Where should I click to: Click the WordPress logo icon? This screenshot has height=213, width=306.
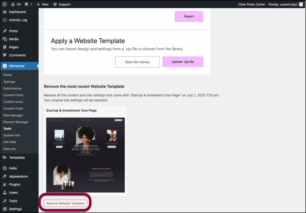pos(5,4)
